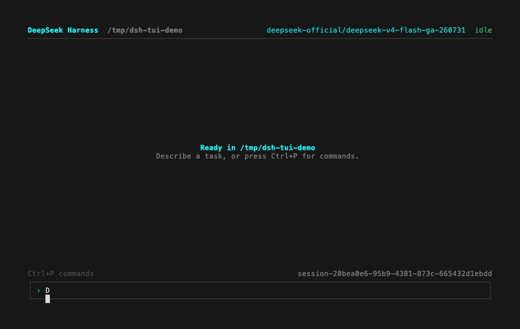Click the deepseek-v4-flash-ga-260731 model name
Viewport: 520px width, 329px height.
click(x=366, y=30)
